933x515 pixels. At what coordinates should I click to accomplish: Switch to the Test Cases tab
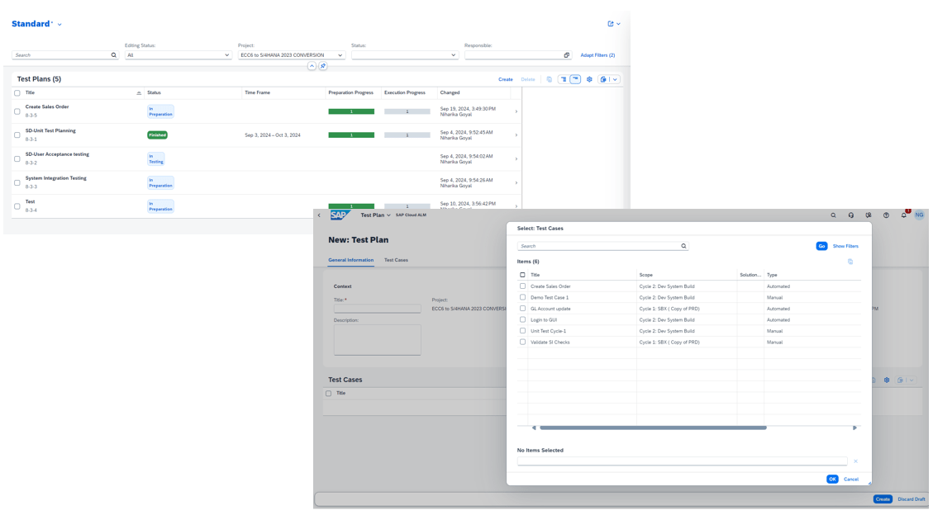396,260
